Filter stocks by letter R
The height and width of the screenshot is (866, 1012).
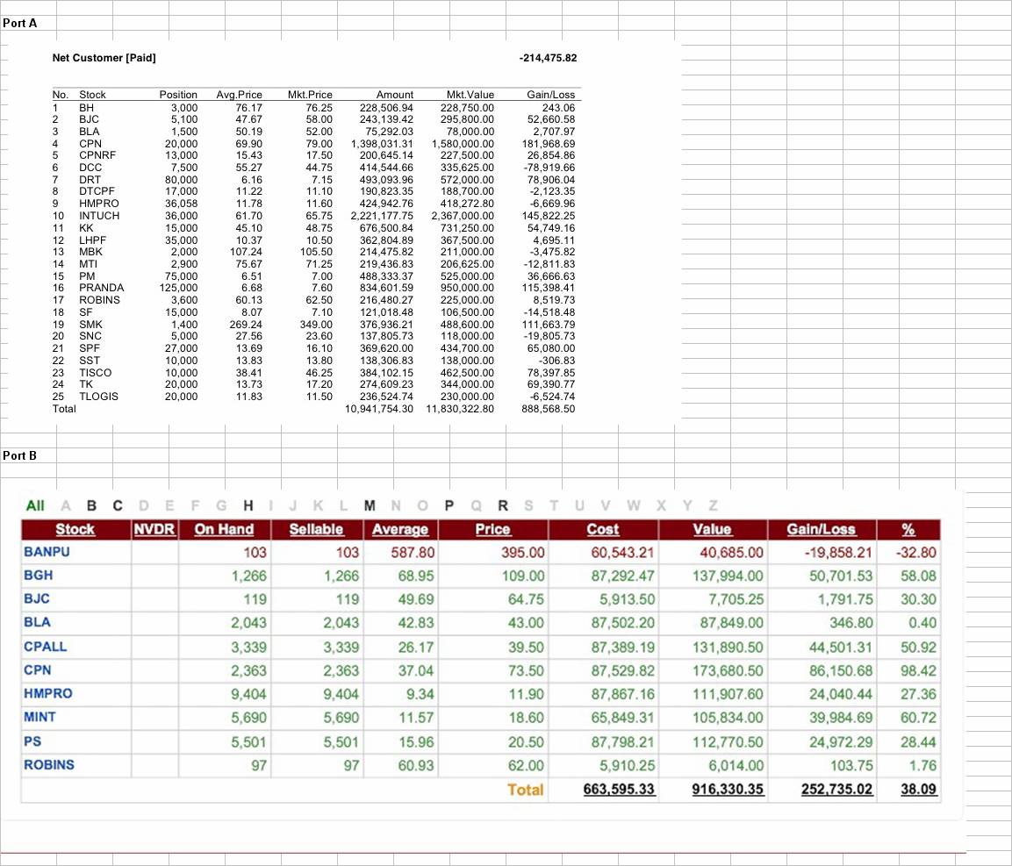tap(503, 505)
